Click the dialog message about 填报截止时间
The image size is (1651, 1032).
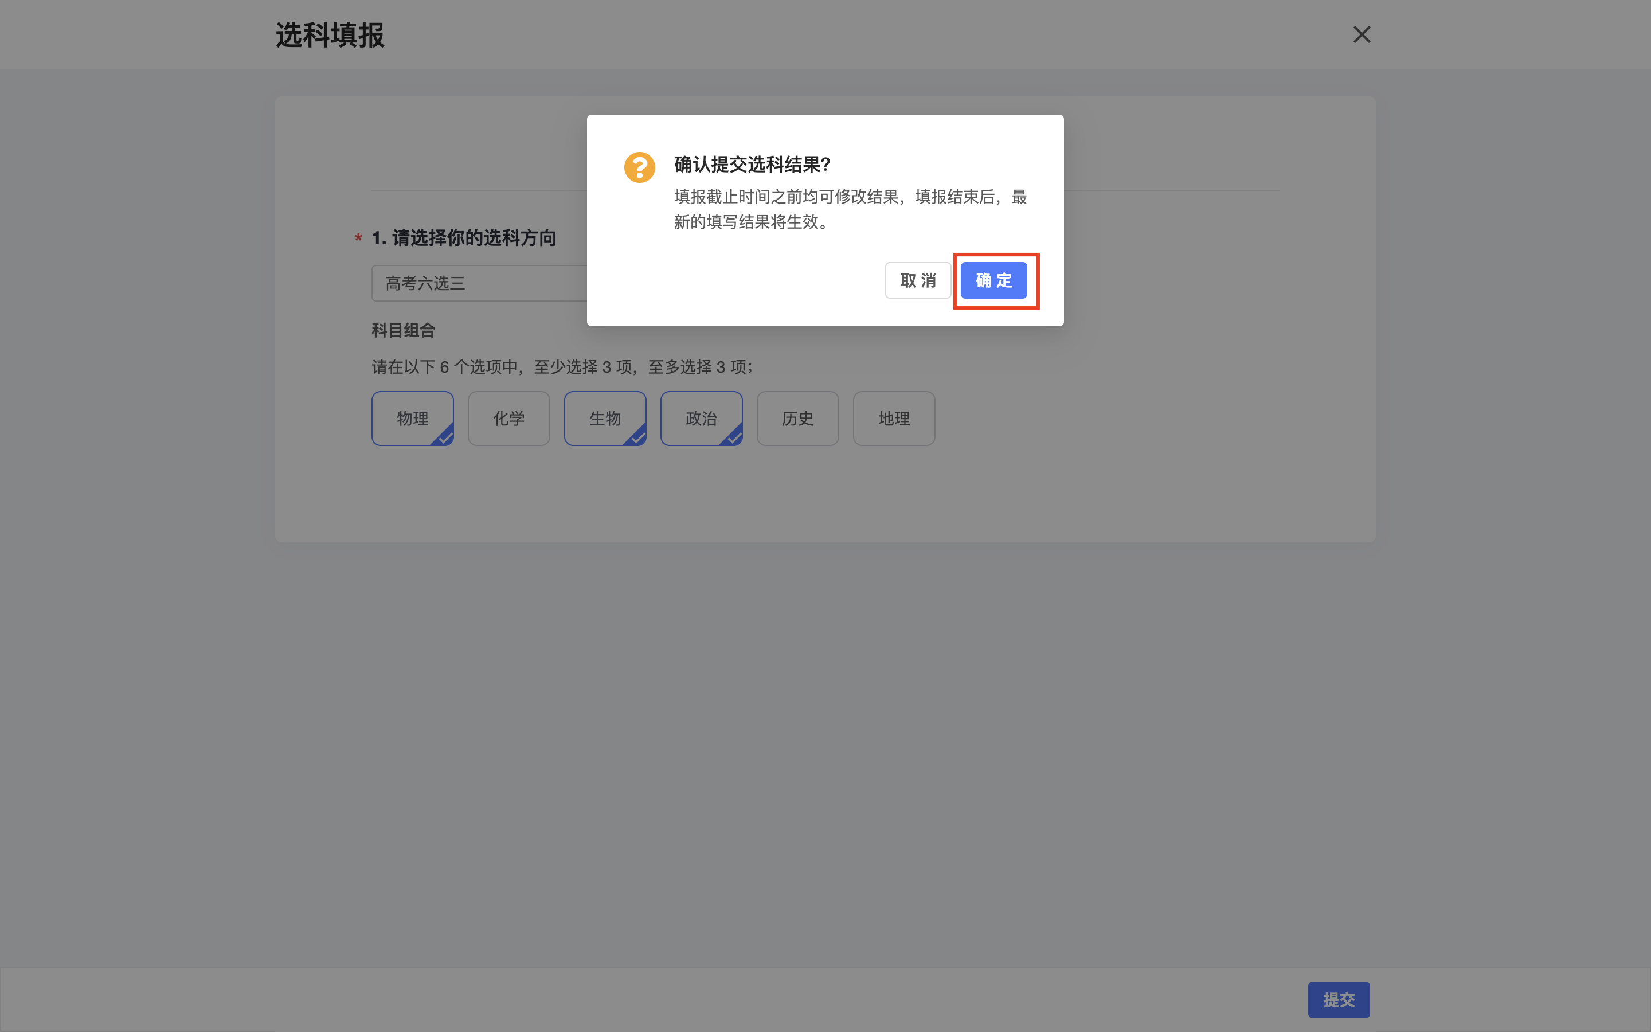(x=850, y=209)
